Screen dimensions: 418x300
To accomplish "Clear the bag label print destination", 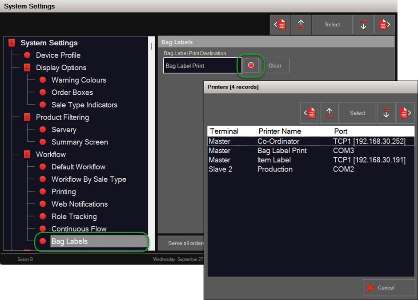I will pos(275,65).
